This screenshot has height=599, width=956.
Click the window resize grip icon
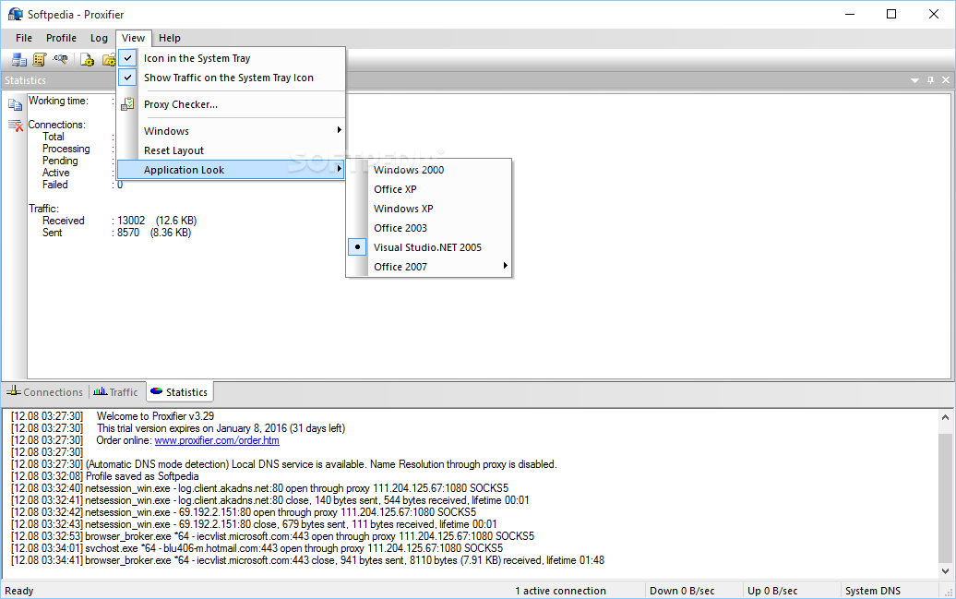point(948,592)
